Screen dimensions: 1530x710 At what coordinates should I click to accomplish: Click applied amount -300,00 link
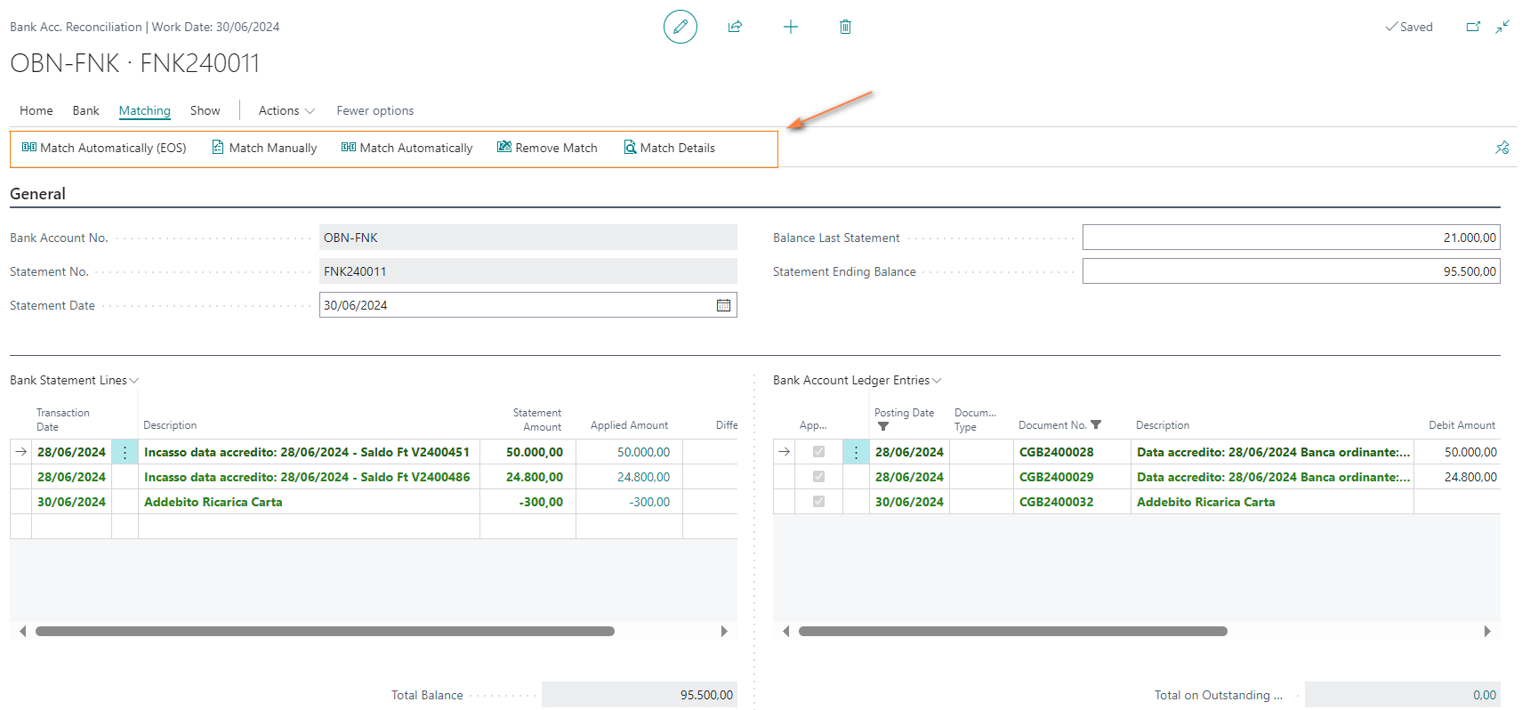(x=649, y=502)
